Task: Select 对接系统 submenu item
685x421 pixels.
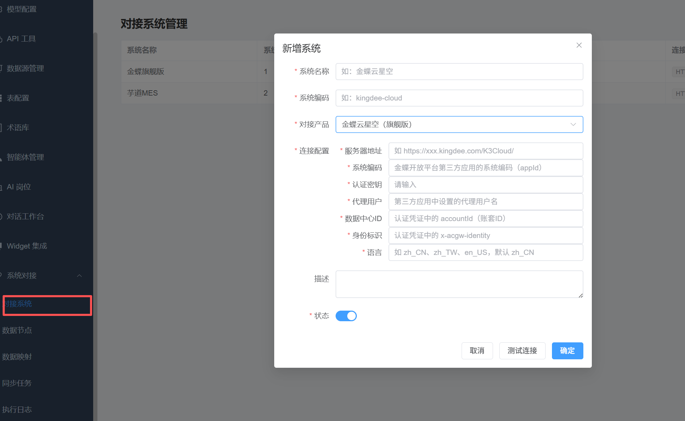Action: click(18, 304)
